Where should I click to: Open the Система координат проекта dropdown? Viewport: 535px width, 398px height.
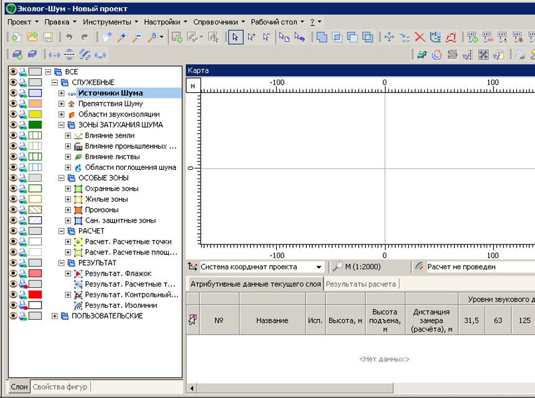[319, 267]
